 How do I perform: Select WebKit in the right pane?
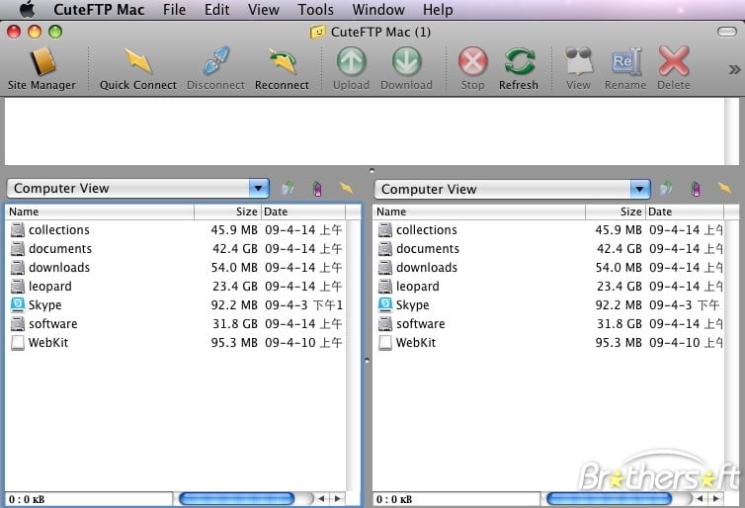point(548,343)
